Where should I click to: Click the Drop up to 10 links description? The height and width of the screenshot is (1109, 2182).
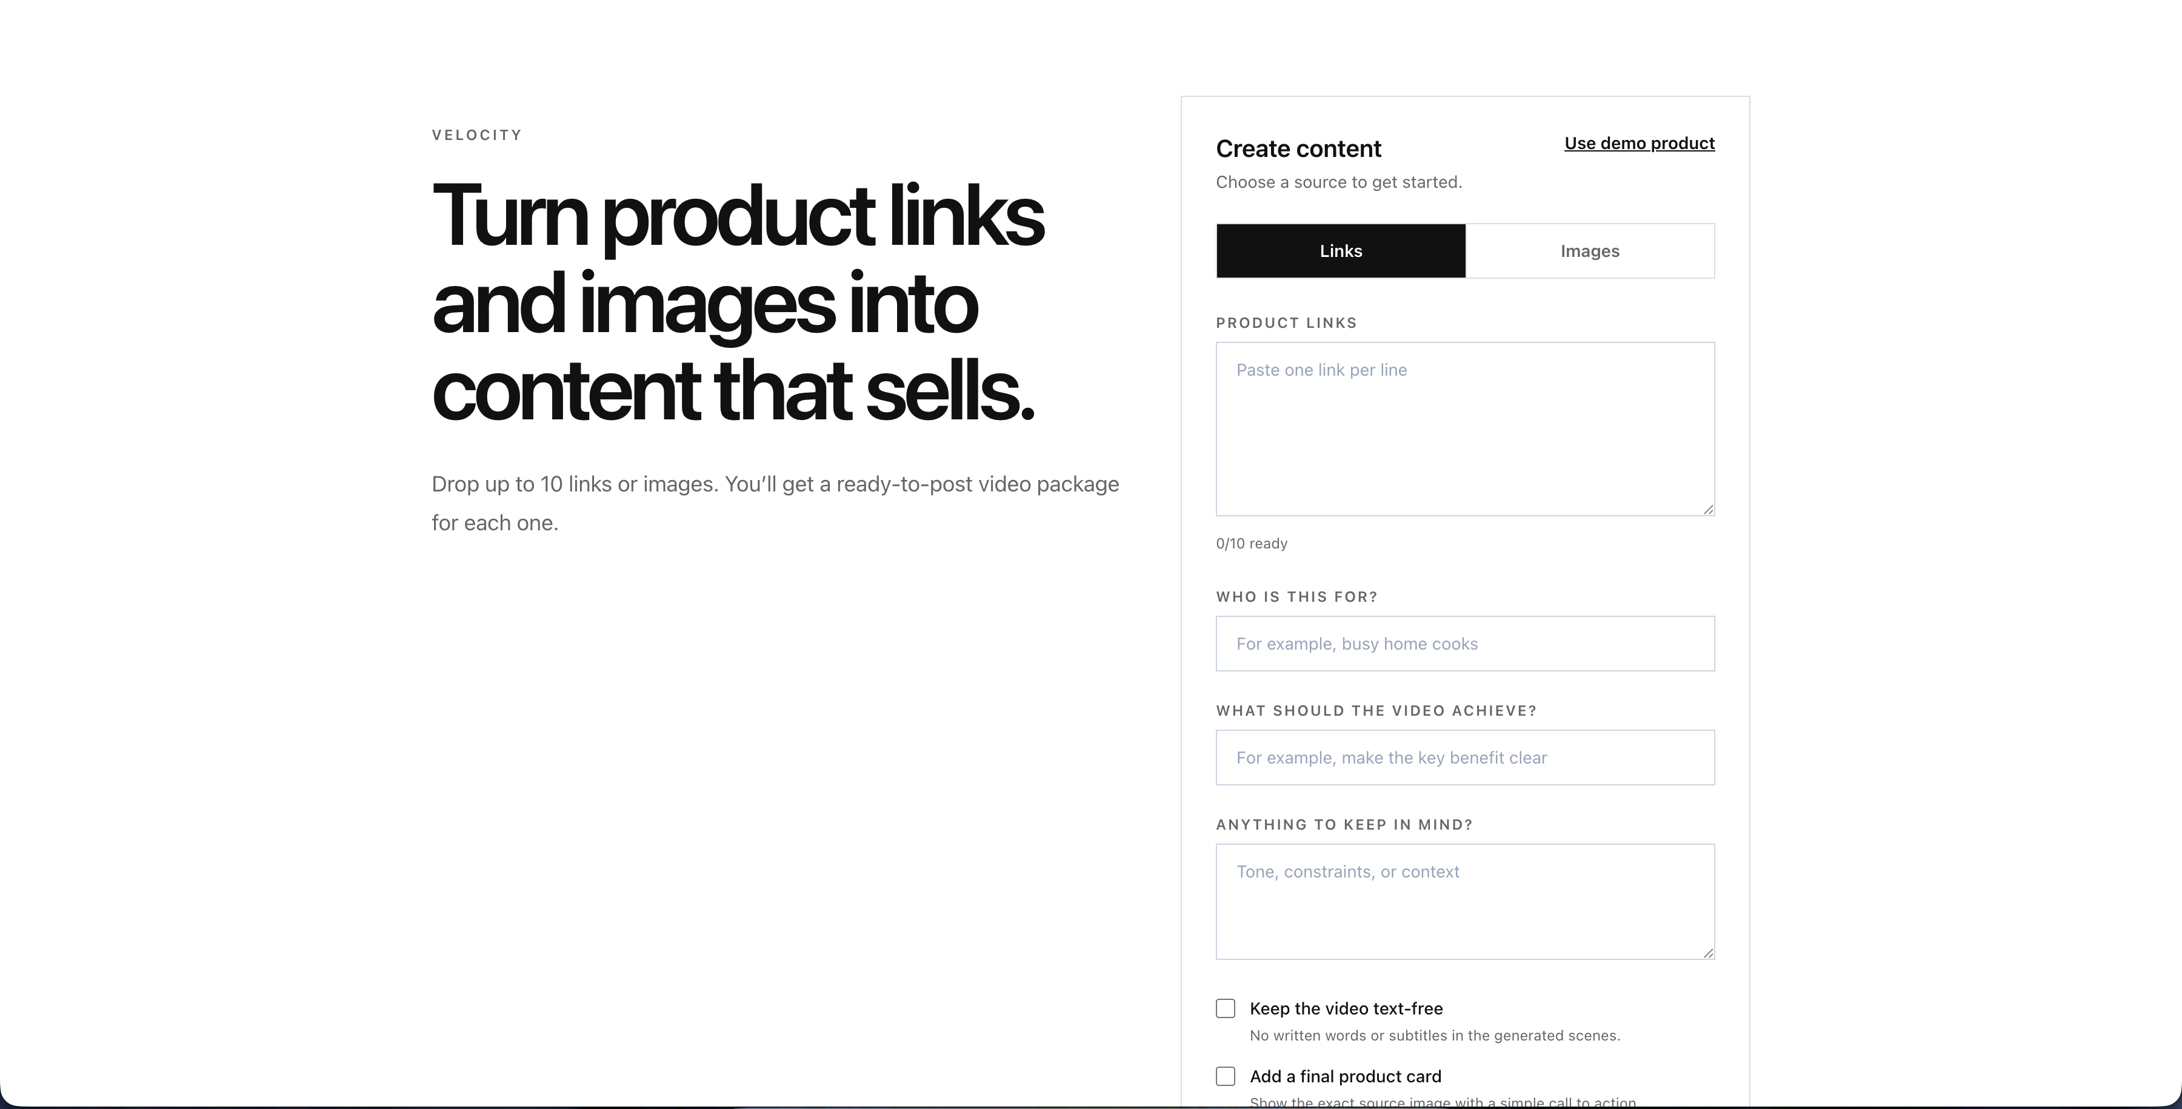(x=776, y=503)
